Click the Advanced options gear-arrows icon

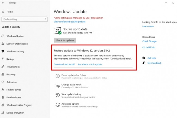57,105
